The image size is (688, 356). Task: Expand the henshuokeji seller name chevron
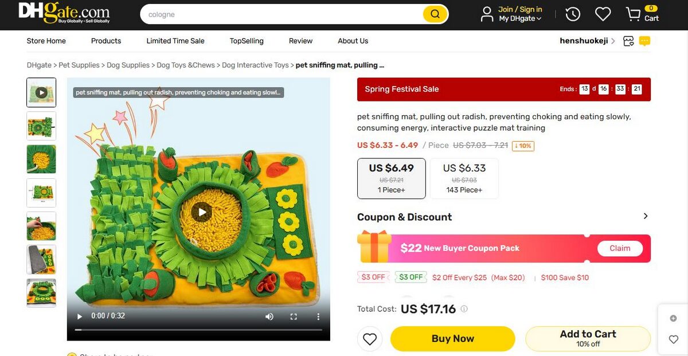point(613,41)
